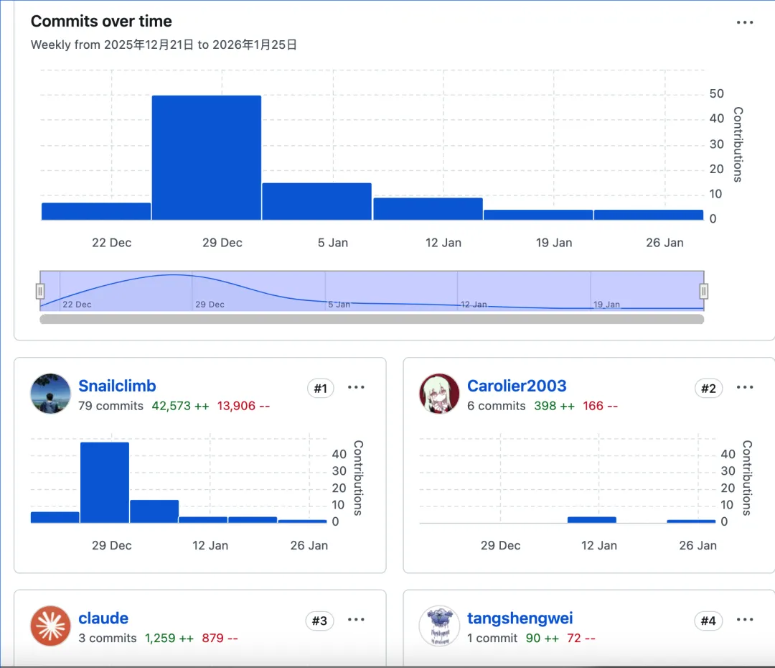Open tangshengwei contributor profile link

tap(520, 618)
